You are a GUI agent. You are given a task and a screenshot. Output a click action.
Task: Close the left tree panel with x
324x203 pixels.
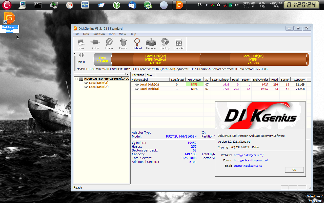tap(128, 74)
